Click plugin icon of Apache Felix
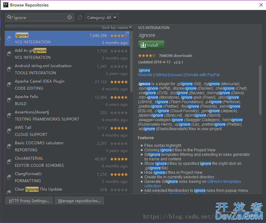The height and width of the screenshot is (223, 266). (9, 100)
